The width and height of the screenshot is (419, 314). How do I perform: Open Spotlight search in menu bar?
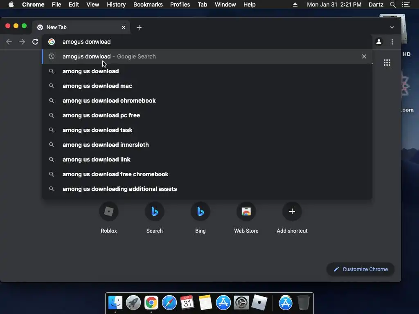(x=392, y=4)
